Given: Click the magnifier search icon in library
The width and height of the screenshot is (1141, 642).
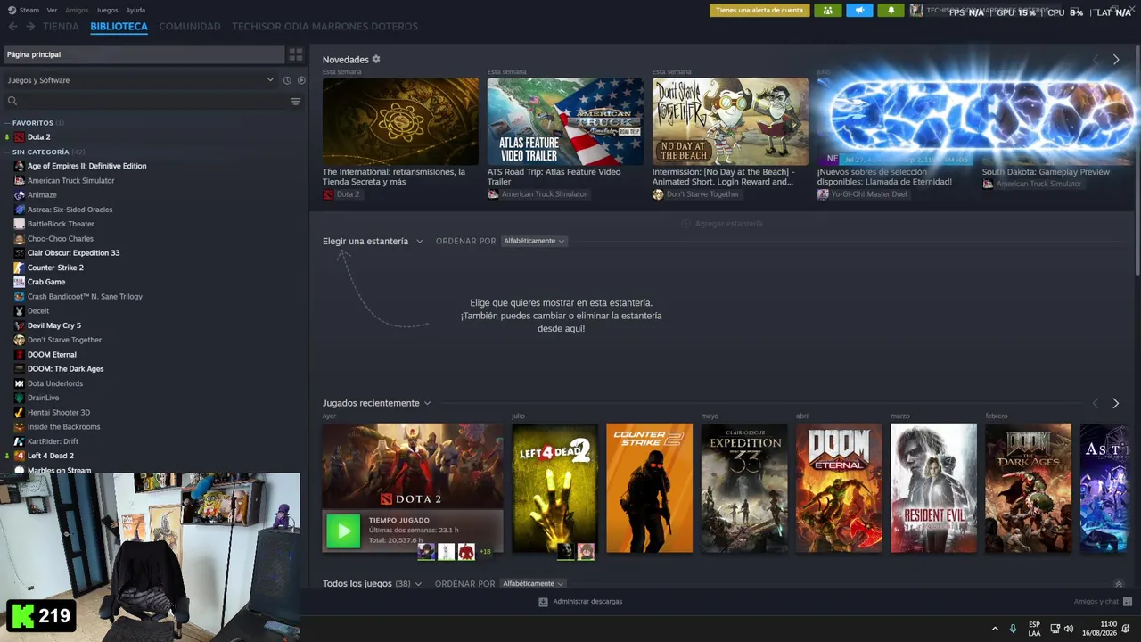Looking at the screenshot, I should (x=12, y=102).
